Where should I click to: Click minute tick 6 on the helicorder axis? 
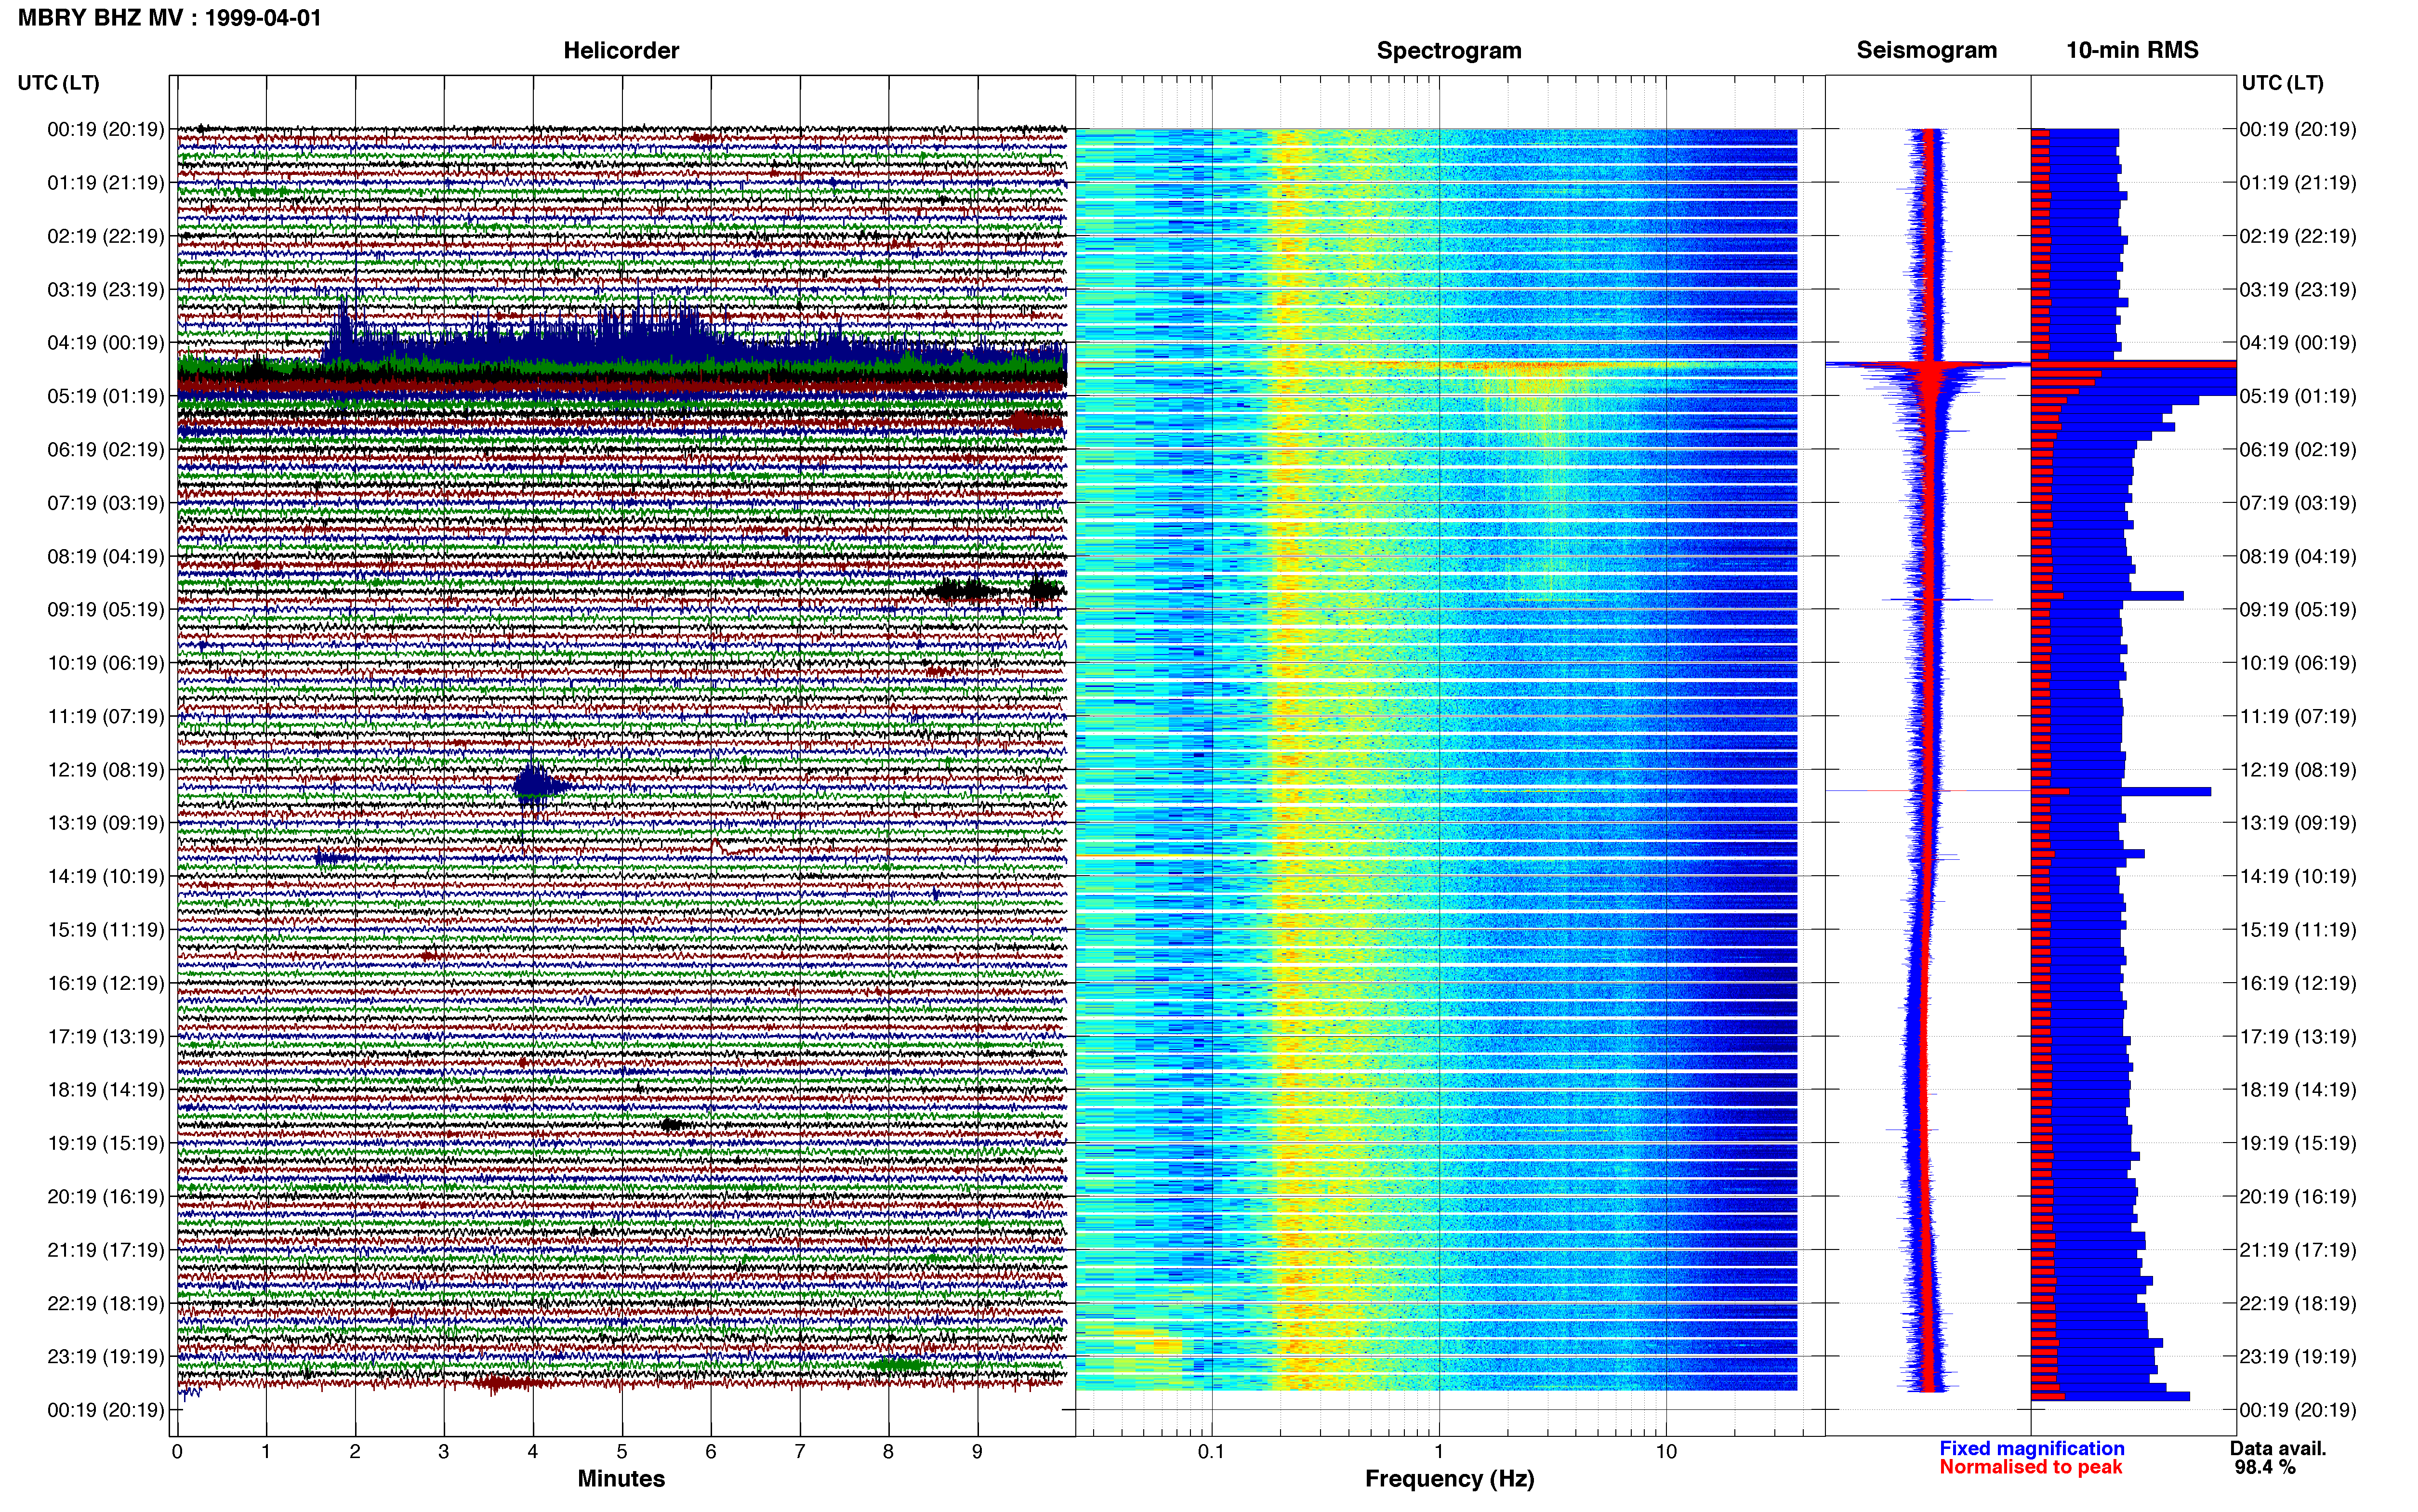[711, 1452]
